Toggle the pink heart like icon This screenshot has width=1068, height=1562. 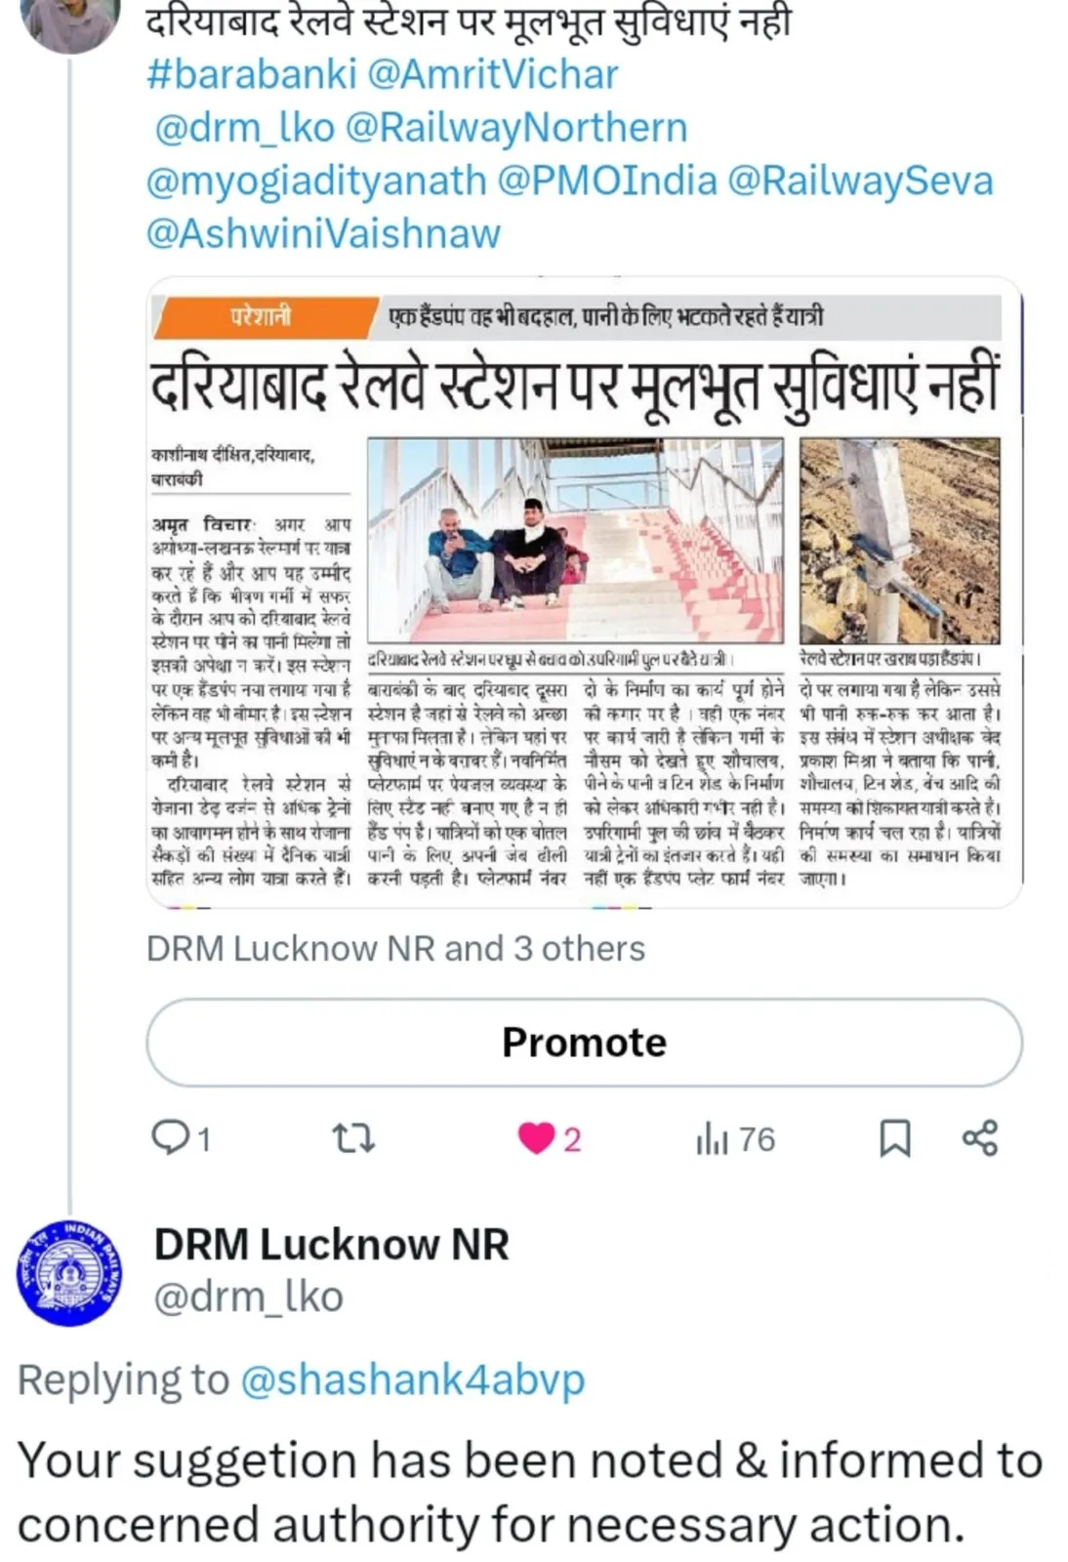tap(535, 1139)
